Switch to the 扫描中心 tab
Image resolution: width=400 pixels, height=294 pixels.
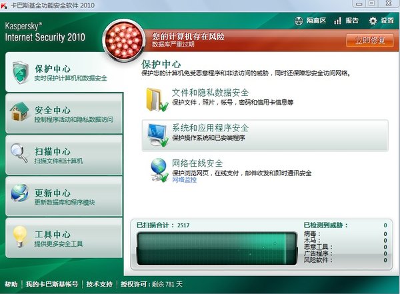click(64, 155)
